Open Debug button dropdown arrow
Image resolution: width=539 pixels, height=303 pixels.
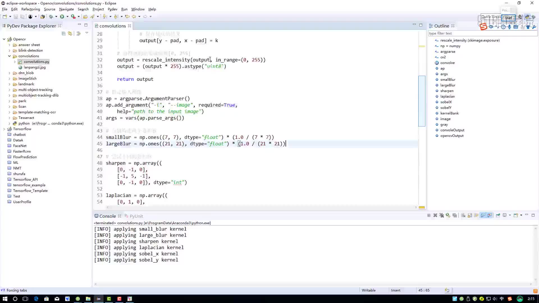pos(56,17)
